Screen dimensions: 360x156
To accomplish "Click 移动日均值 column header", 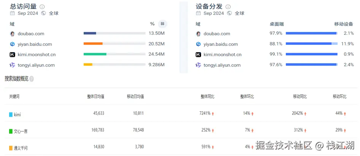I will pyautogui.click(x=135, y=97).
